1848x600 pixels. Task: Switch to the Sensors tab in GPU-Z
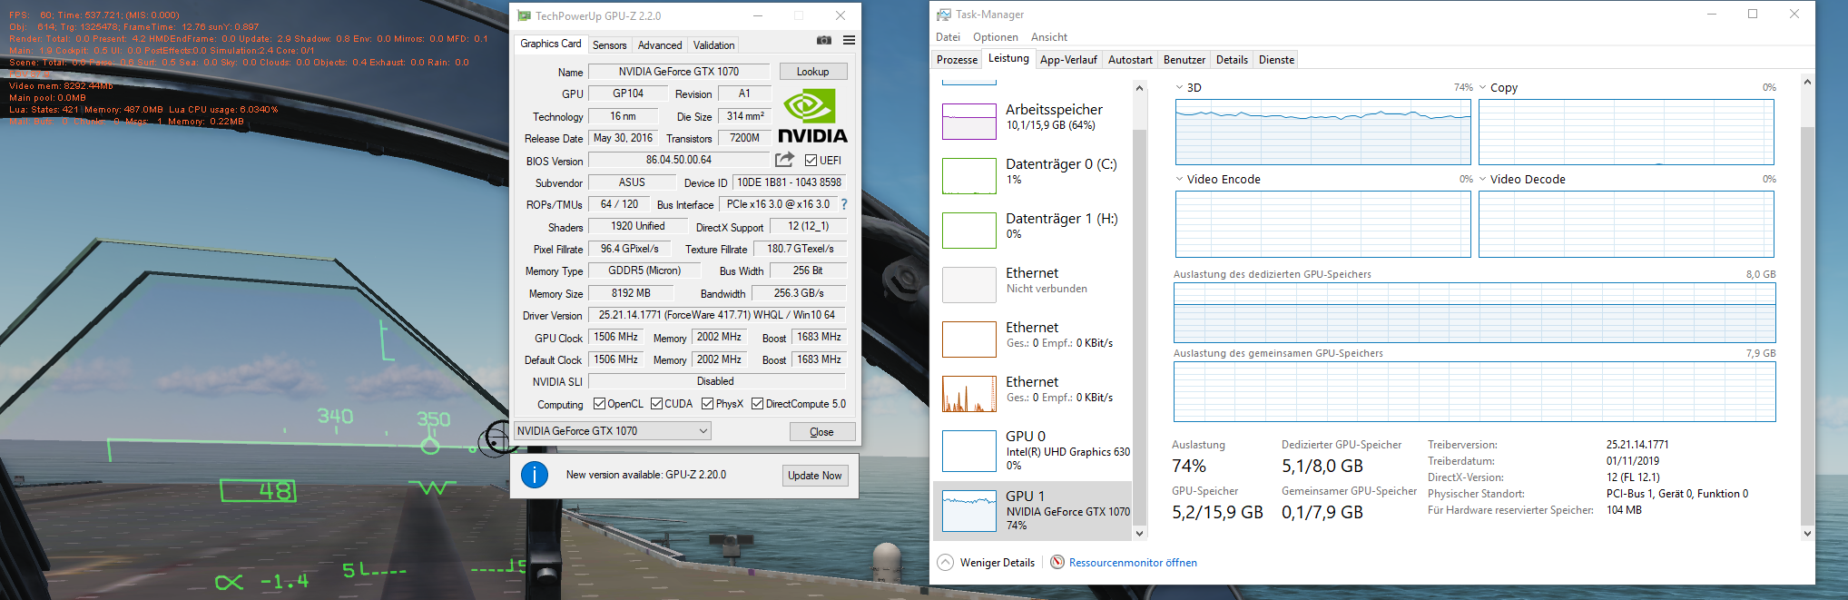(x=609, y=45)
